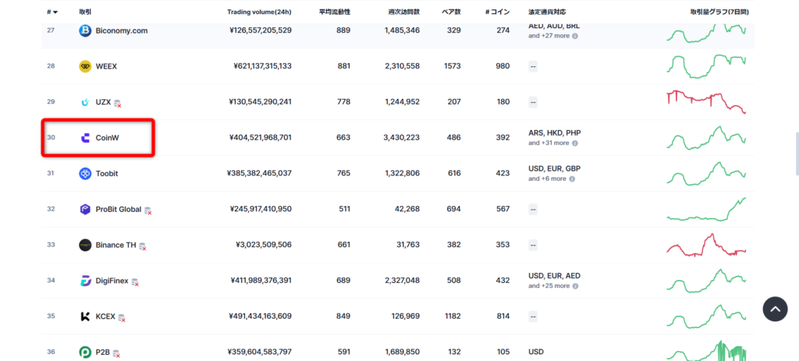Open the CoinW exchange page
Image resolution: width=799 pixels, height=361 pixels.
108,137
